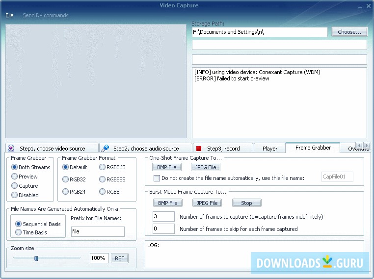This screenshot has width=374, height=279.
Task: Click the number of frames to skip field
Action: click(x=163, y=228)
